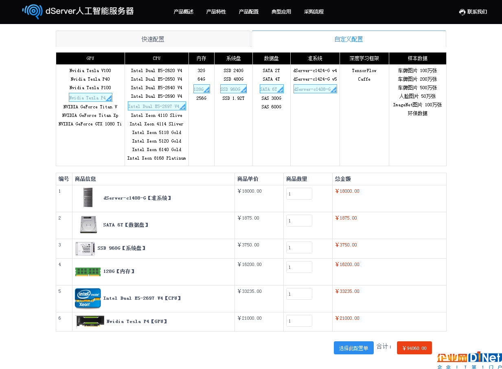Click quantity field for Nvidia Tesla P4 row
Screen dimensions: 502x369
pos(299,321)
